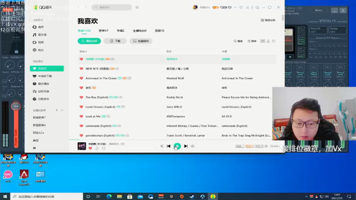Open 最近播放 recently played in sidebar
356x200 pixels.
coord(41,84)
